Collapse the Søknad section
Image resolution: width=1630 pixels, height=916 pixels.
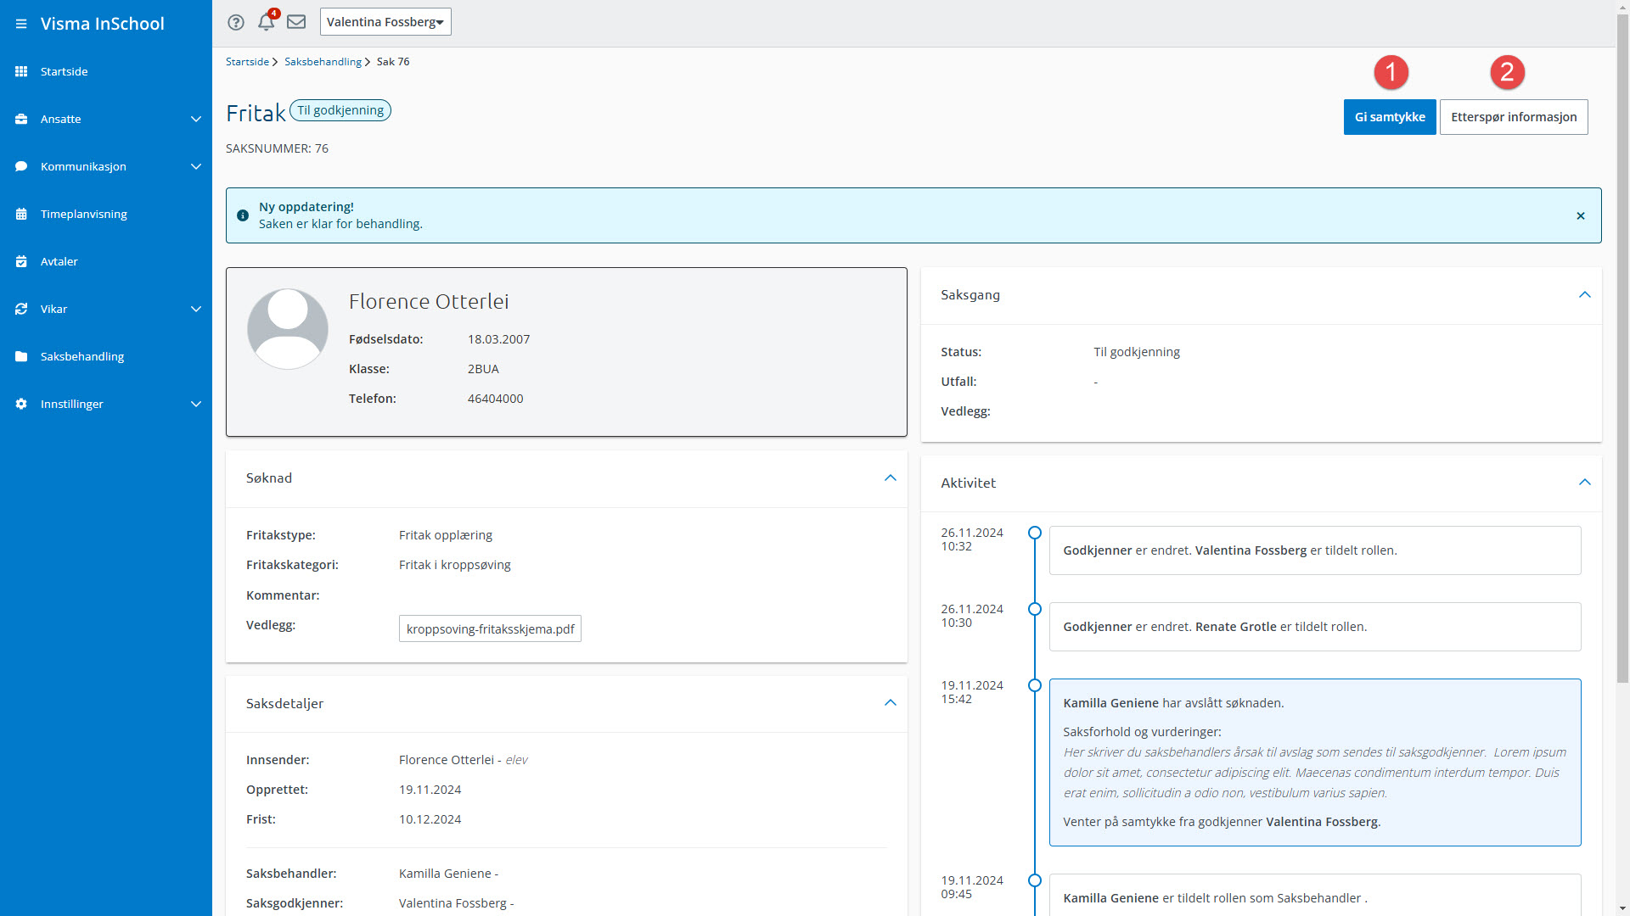pyautogui.click(x=890, y=478)
